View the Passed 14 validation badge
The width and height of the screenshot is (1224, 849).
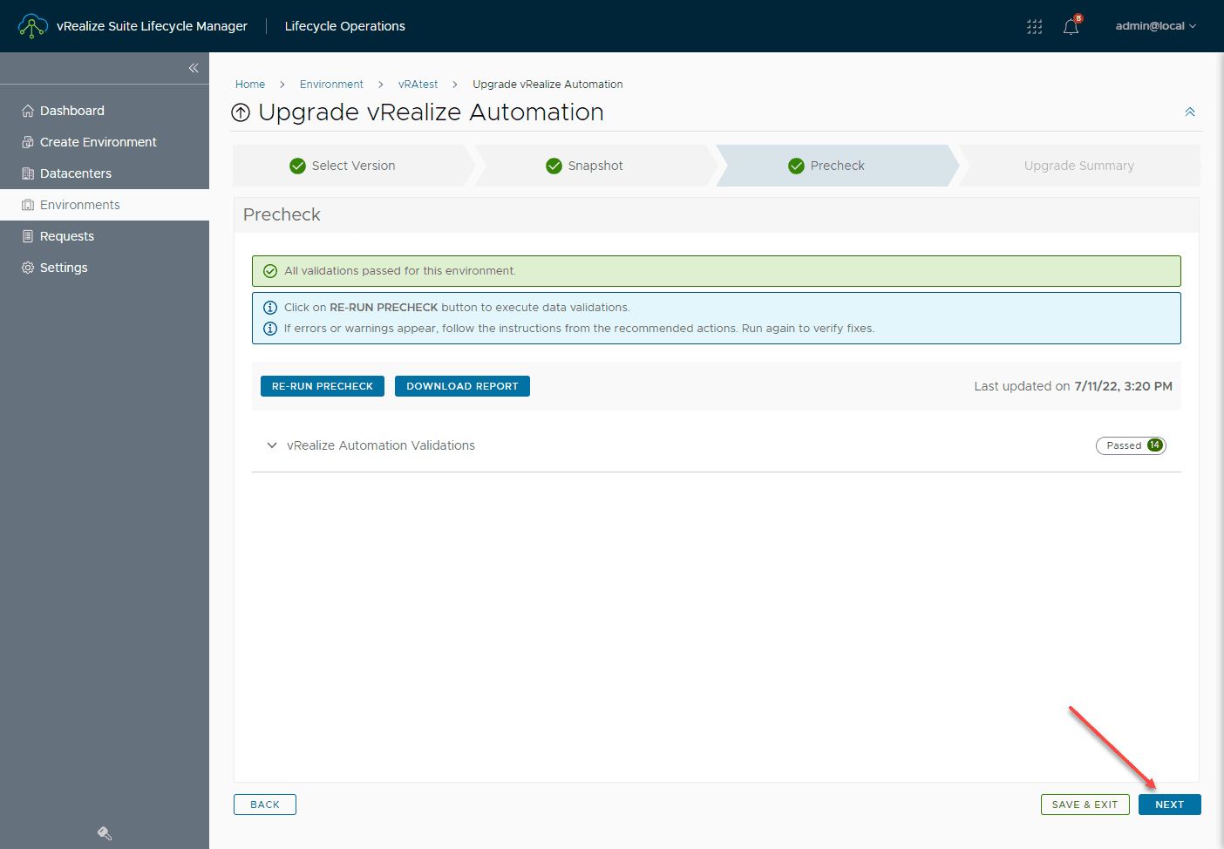1131,445
